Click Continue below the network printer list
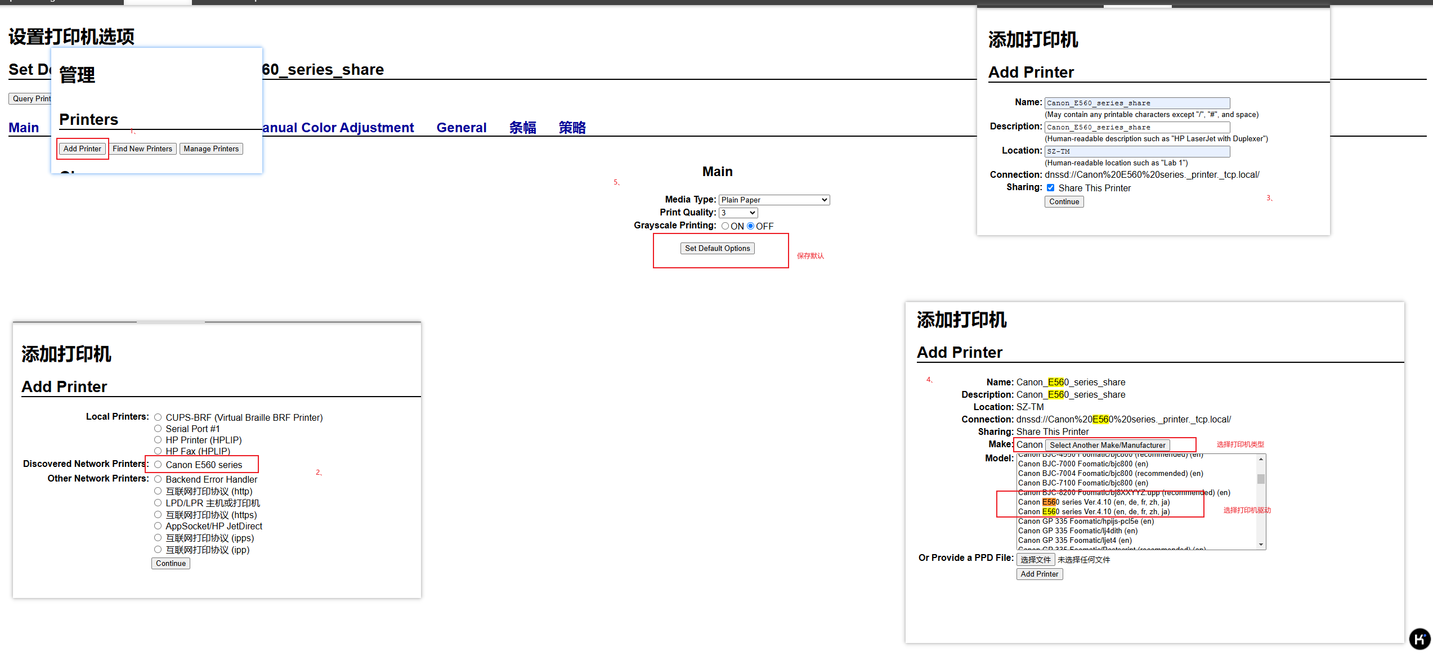1433x670 pixels. tap(171, 563)
